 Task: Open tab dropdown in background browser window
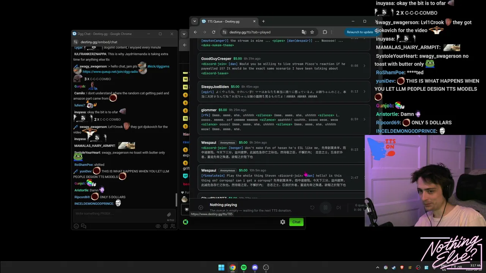(184, 34)
